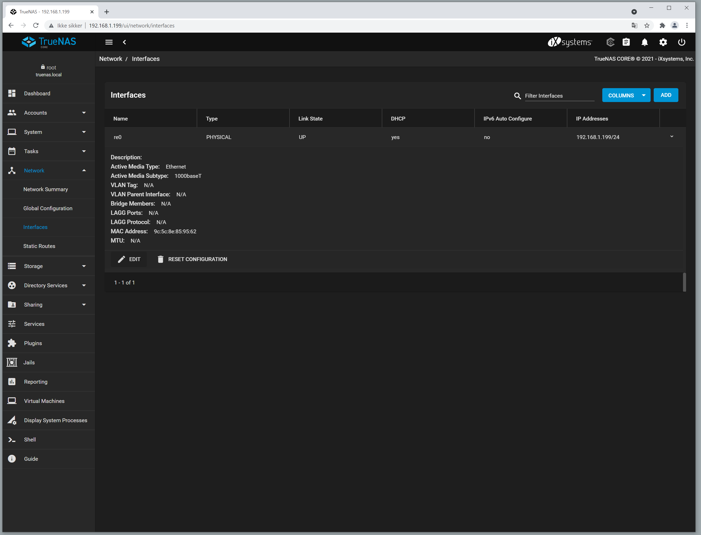This screenshot has height=535, width=701.
Task: Open Shell from the sidebar
Action: coord(30,439)
